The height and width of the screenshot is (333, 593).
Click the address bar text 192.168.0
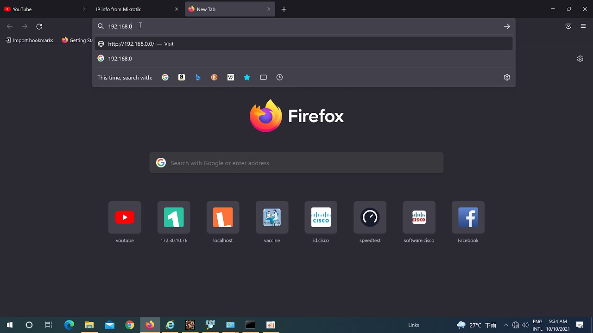120,26
